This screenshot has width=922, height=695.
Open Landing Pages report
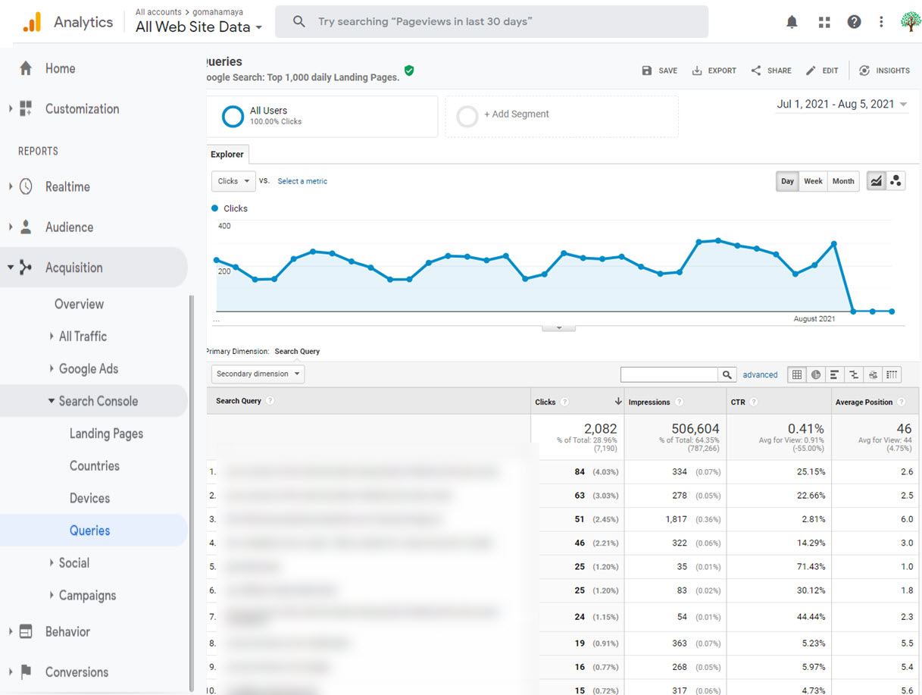coord(106,434)
